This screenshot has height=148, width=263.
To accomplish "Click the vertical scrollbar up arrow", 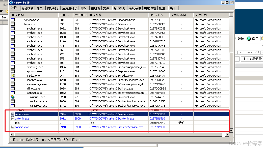I will tap(231, 15).
